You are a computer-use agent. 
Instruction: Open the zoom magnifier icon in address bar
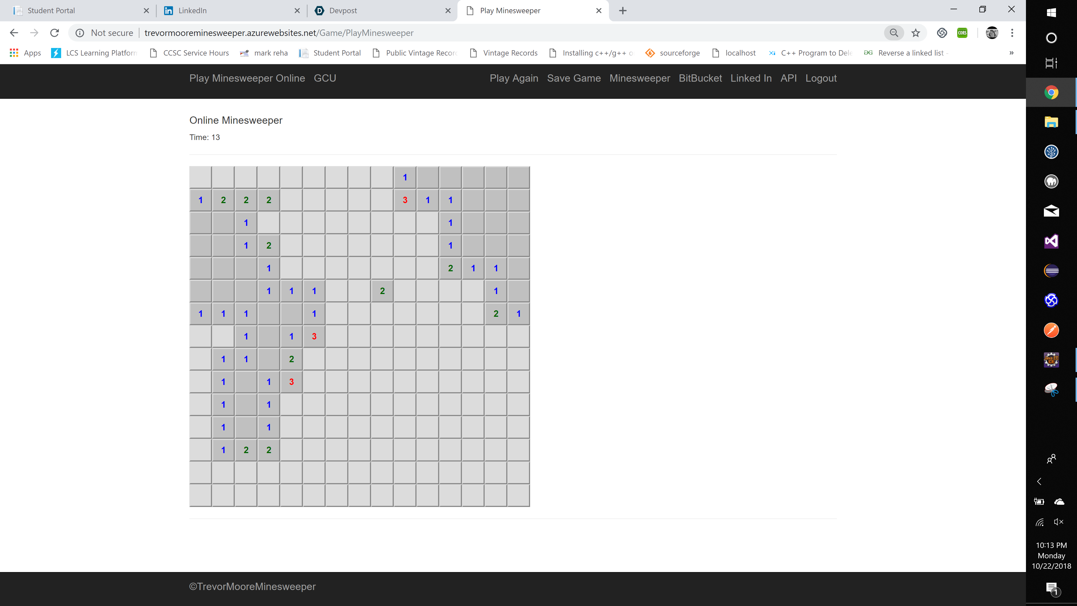click(x=894, y=33)
